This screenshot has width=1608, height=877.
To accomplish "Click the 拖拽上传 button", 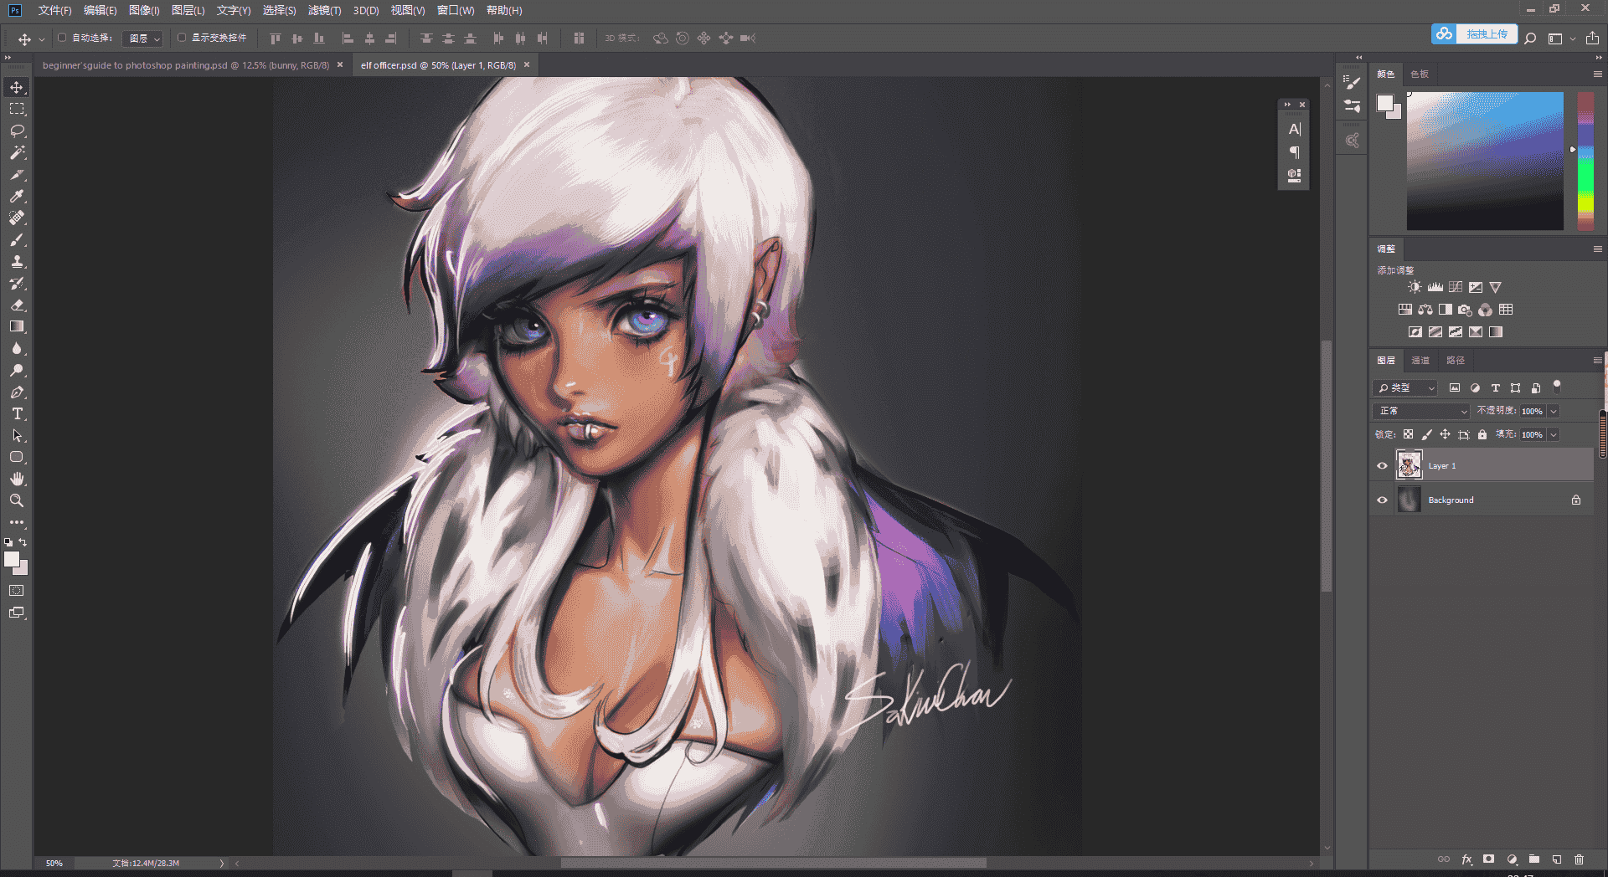I will 1475,33.
